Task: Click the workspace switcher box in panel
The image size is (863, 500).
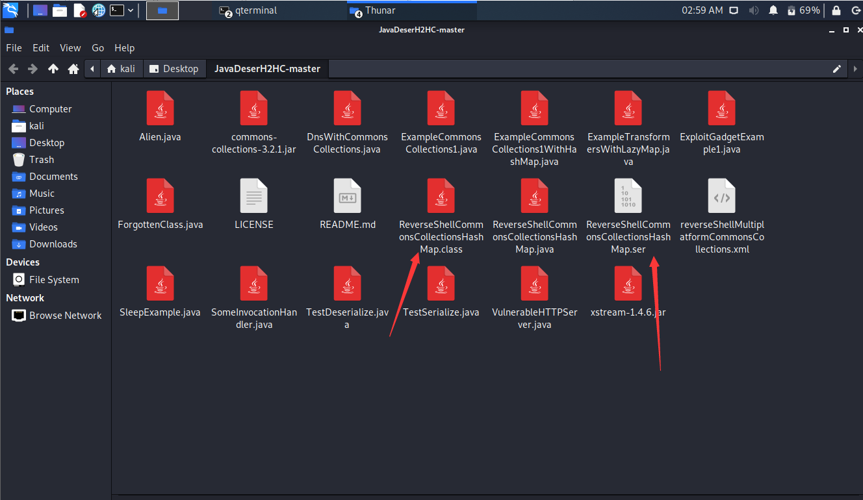Action: 162,10
